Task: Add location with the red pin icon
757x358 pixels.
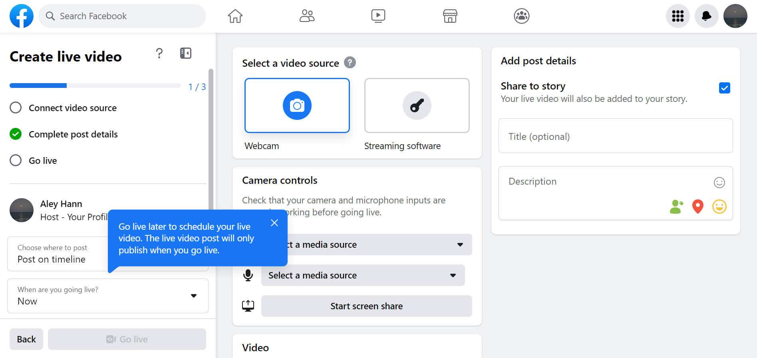Action: coord(697,207)
